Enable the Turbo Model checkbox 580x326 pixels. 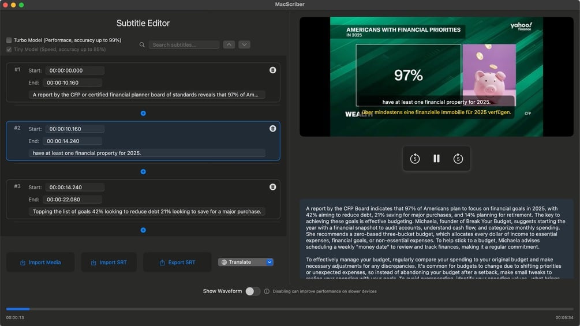click(x=9, y=40)
